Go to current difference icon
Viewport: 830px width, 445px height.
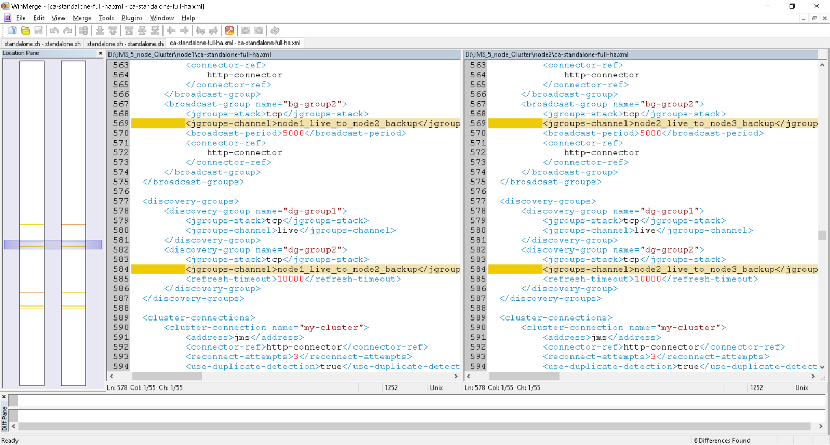142,31
